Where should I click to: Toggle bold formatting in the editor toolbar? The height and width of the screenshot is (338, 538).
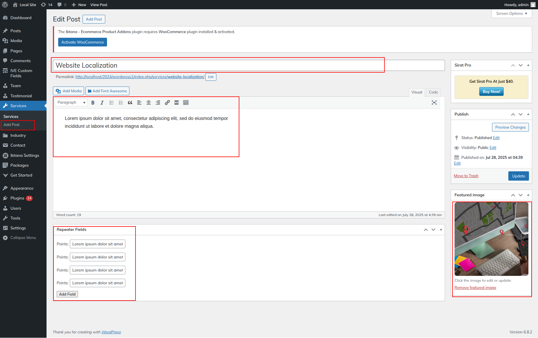click(x=93, y=103)
